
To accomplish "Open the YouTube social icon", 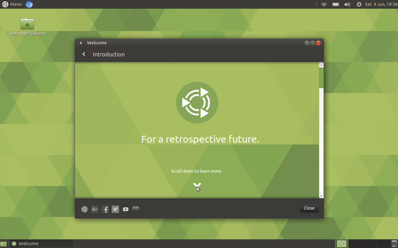I will coord(126,209).
